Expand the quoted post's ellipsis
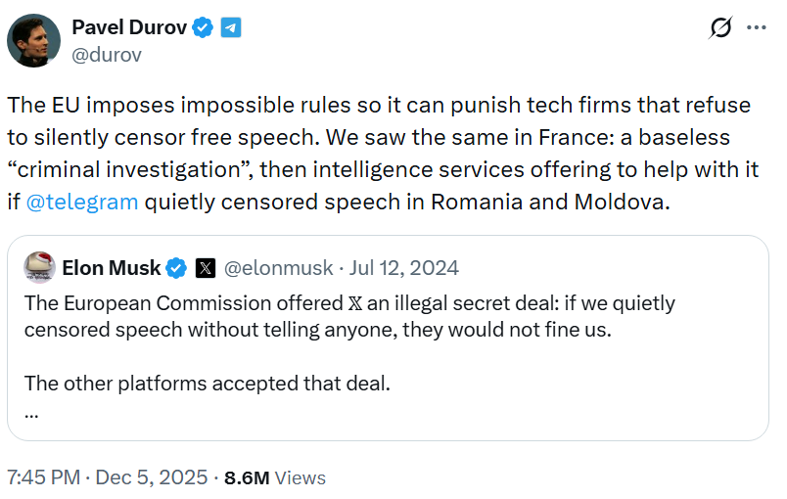This screenshot has height=499, width=787. [x=31, y=411]
